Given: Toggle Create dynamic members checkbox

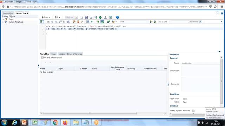Looking at the screenshot, I should coord(193,111).
